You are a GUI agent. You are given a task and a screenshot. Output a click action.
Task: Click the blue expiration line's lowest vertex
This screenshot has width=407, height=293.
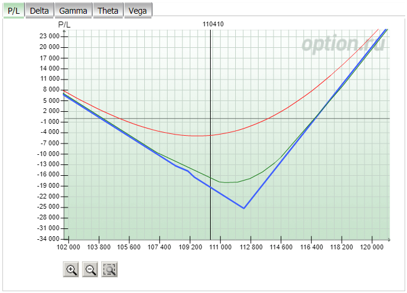tap(244, 208)
